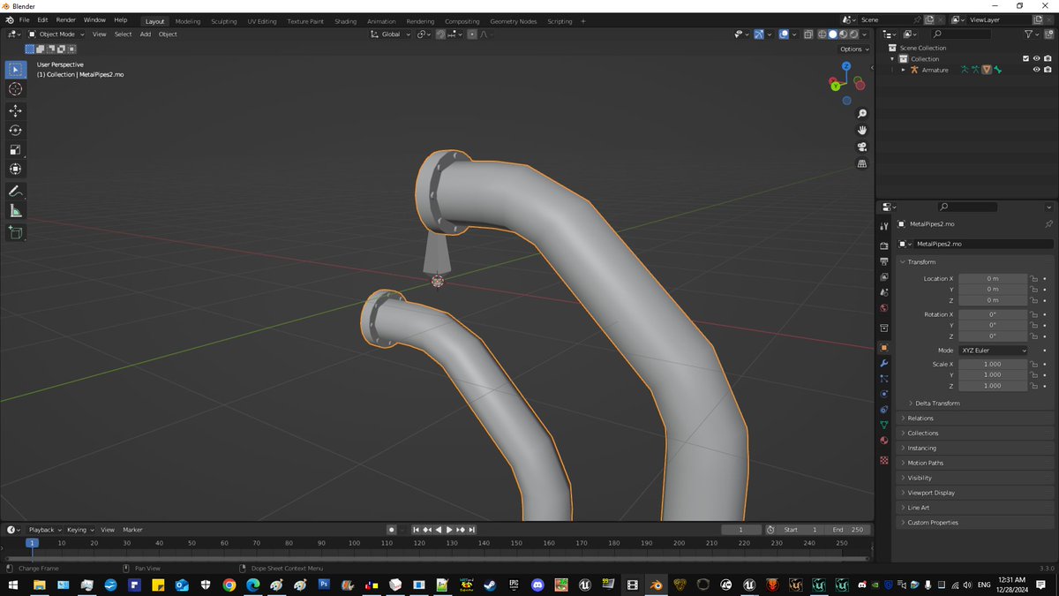This screenshot has height=596, width=1059.
Task: Open the Playback popover in timeline
Action: click(44, 530)
